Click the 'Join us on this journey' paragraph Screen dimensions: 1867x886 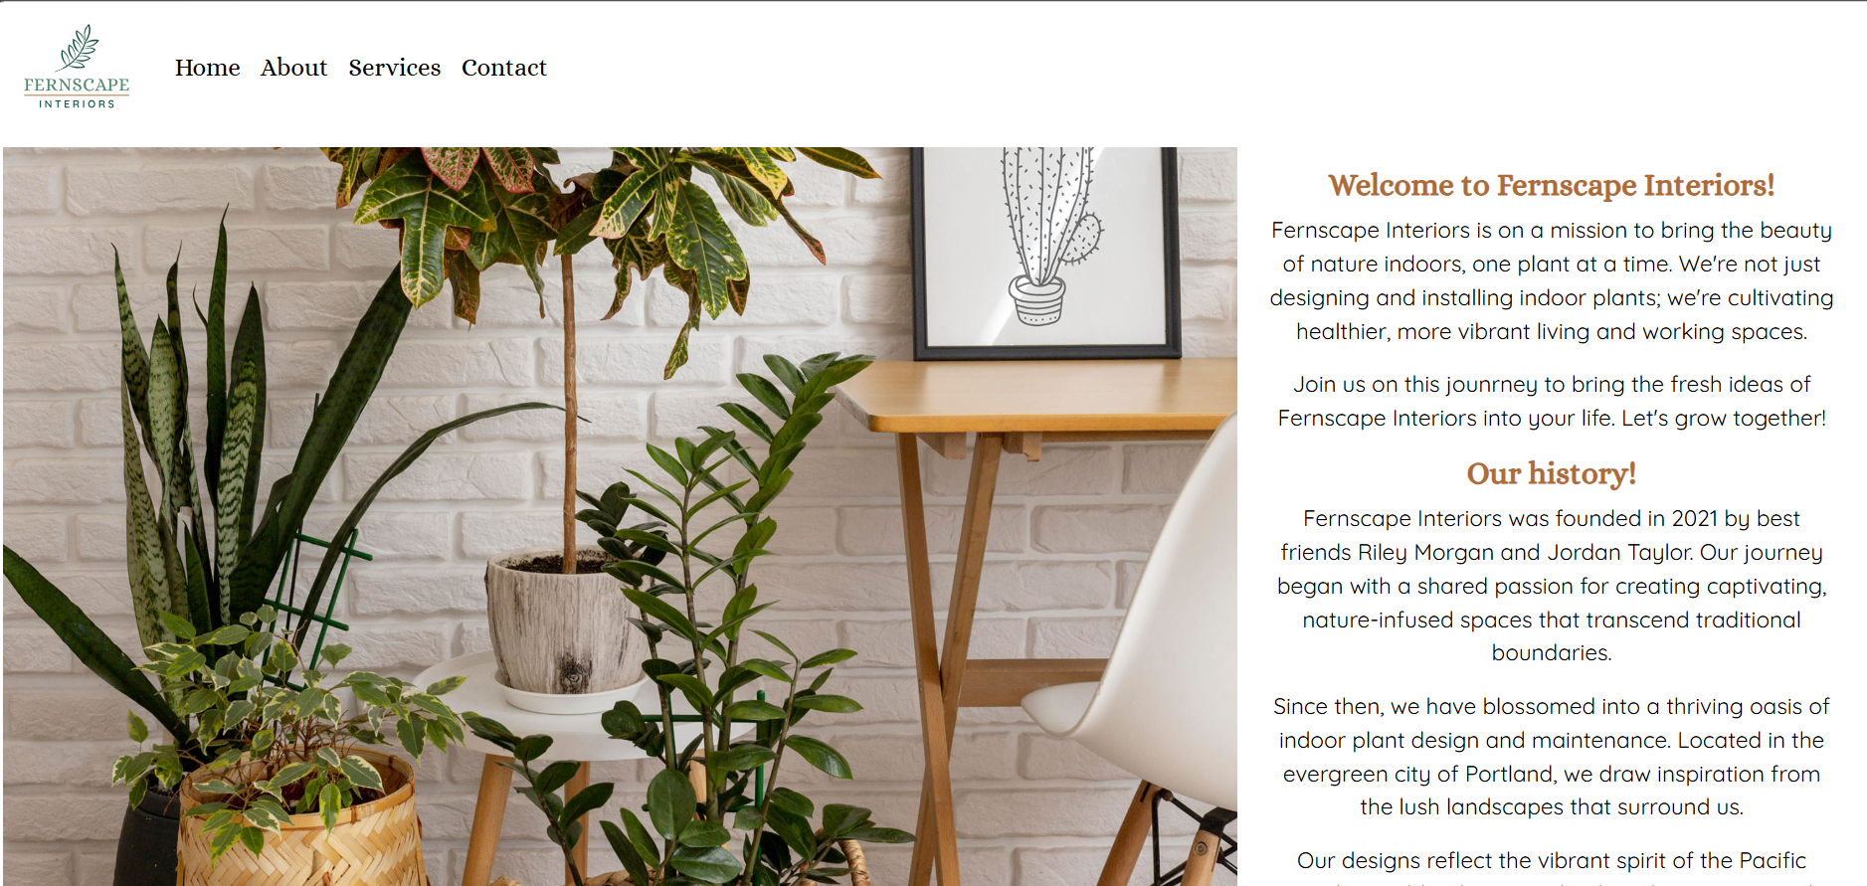pos(1551,401)
